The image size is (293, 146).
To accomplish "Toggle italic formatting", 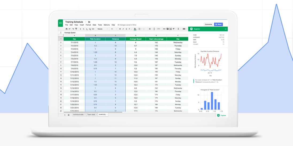I will [123, 29].
